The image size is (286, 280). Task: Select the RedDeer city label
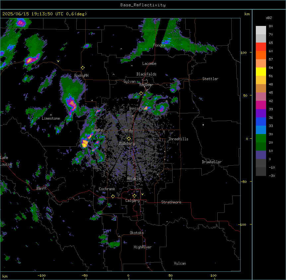point(146,85)
